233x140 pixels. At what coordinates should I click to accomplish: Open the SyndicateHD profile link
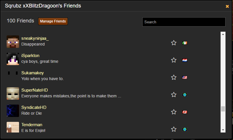[x=34, y=107]
